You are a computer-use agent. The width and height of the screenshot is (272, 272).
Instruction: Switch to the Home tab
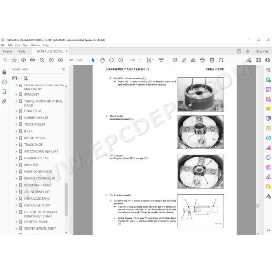7,51
